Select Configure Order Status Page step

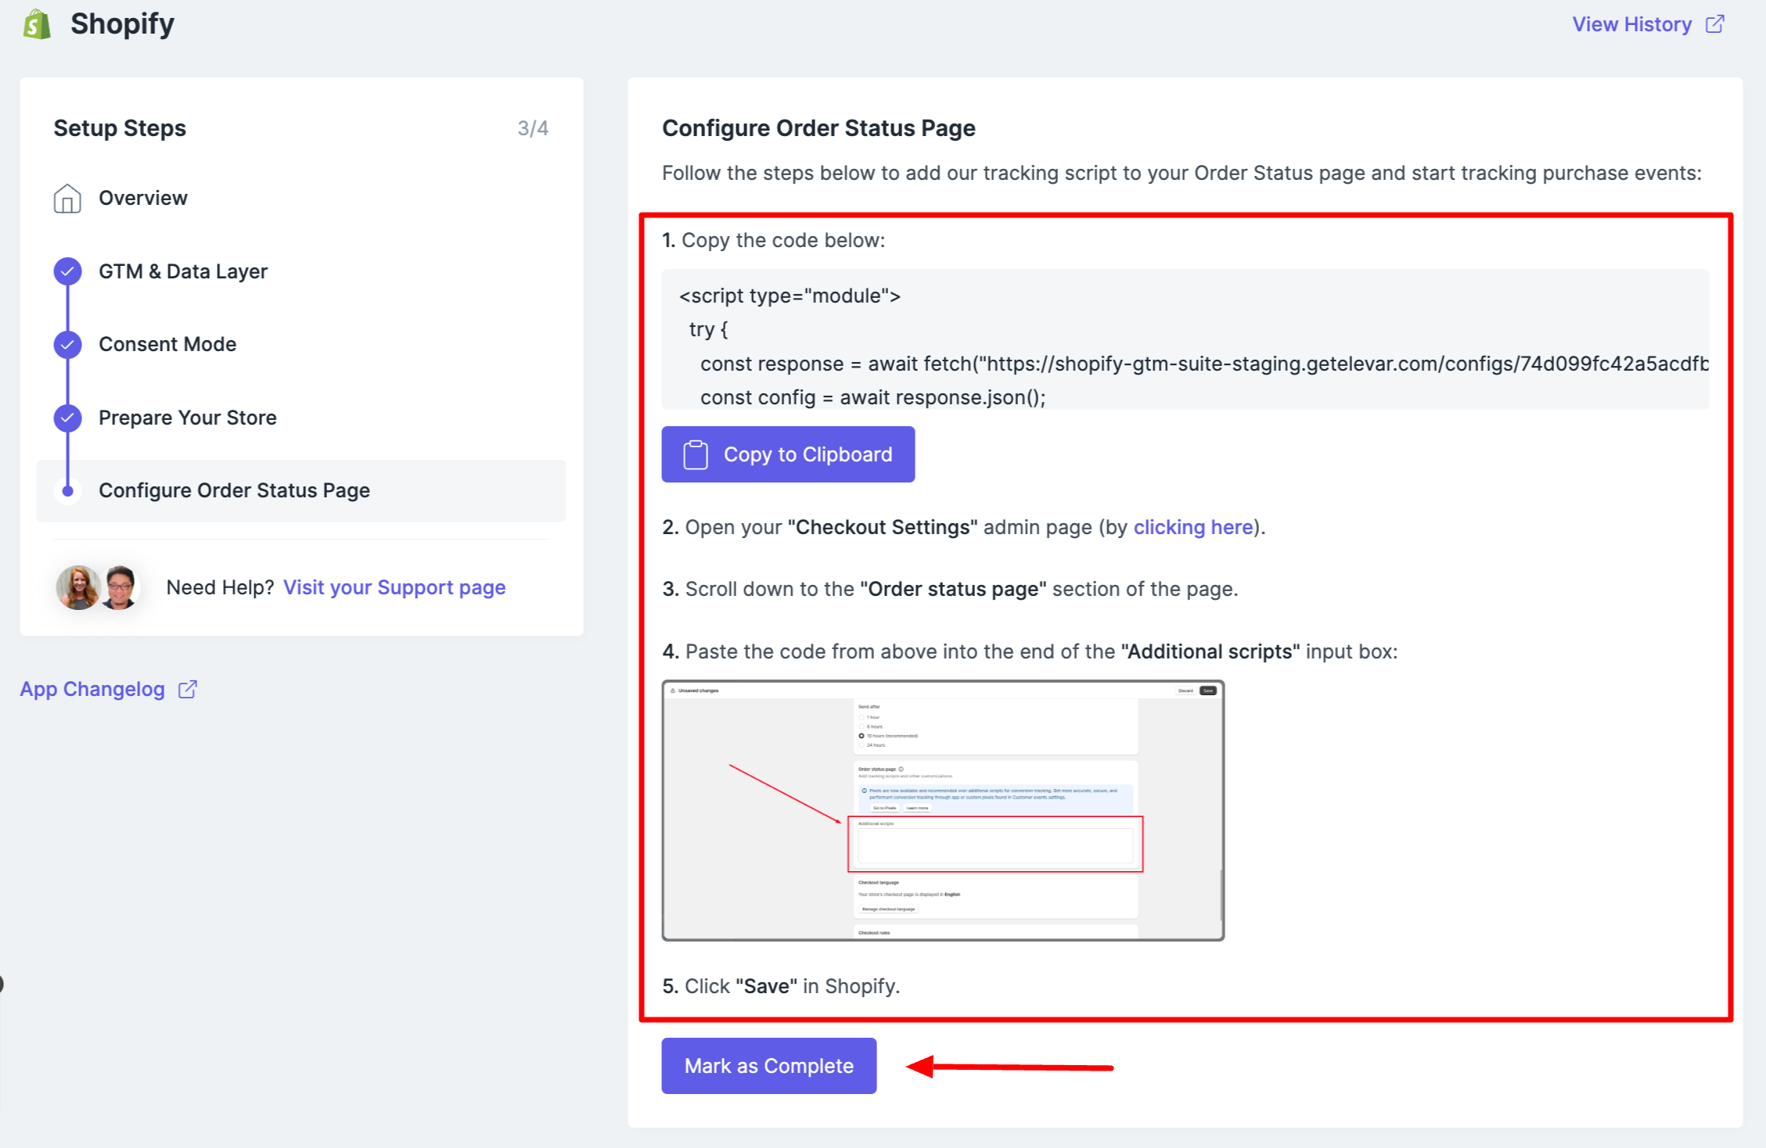234,490
